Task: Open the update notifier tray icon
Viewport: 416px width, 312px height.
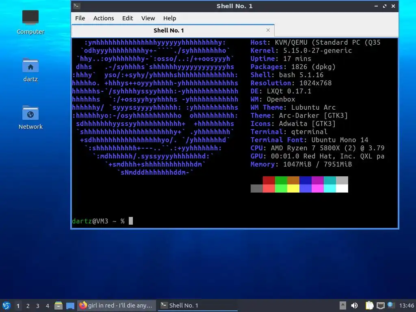Action: click(390, 305)
